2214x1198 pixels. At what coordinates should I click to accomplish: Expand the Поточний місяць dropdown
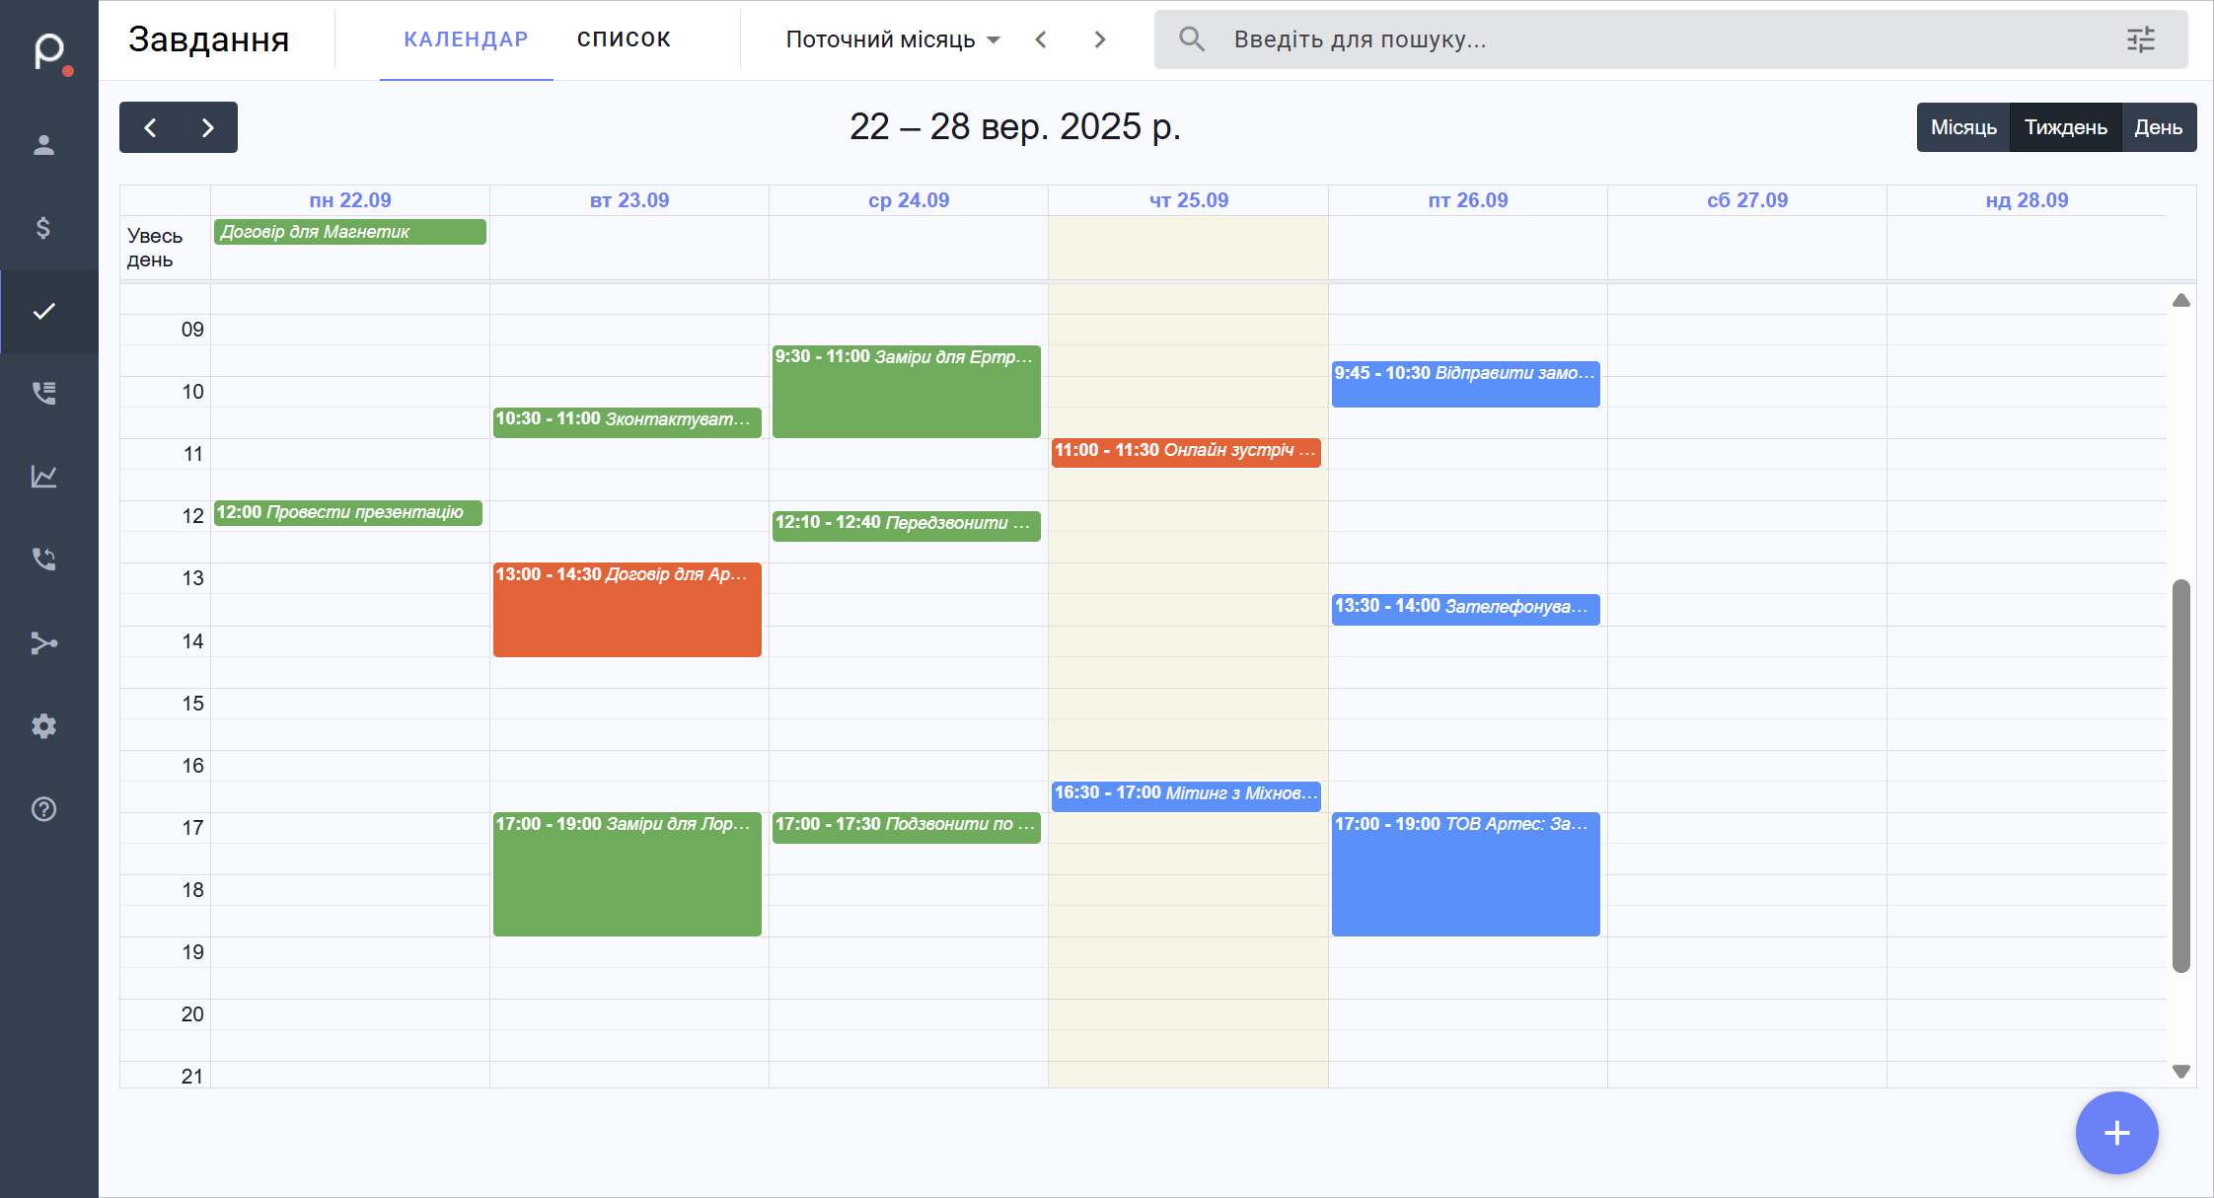click(x=892, y=39)
